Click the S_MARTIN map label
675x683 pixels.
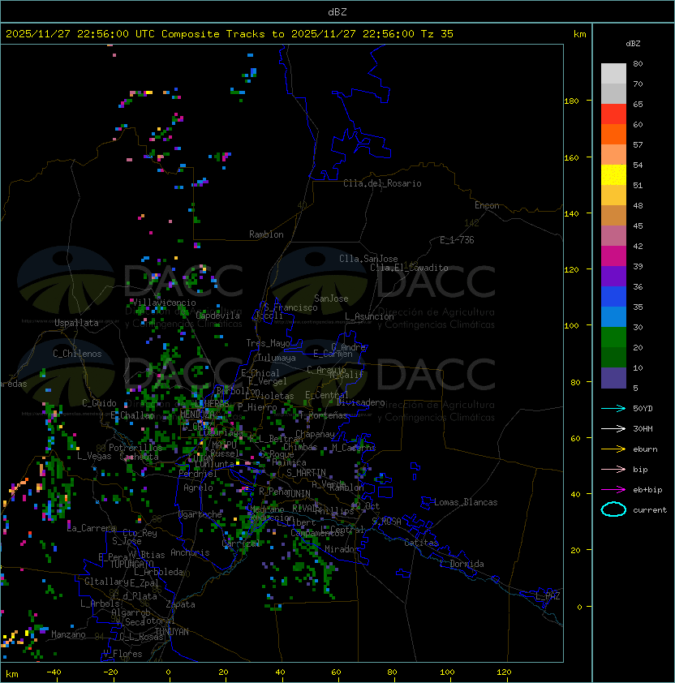[x=306, y=473]
